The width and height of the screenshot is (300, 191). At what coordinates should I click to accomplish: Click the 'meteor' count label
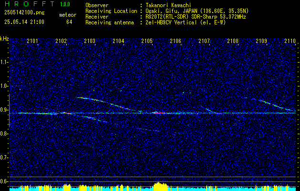(x=68, y=15)
